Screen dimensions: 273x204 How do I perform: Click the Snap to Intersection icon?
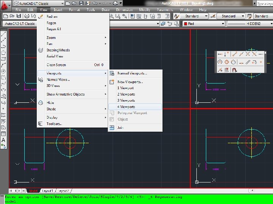point(248,54)
